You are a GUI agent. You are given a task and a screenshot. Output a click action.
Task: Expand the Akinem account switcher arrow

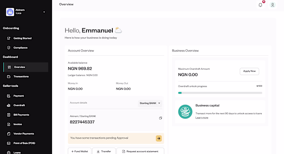(x=44, y=12)
